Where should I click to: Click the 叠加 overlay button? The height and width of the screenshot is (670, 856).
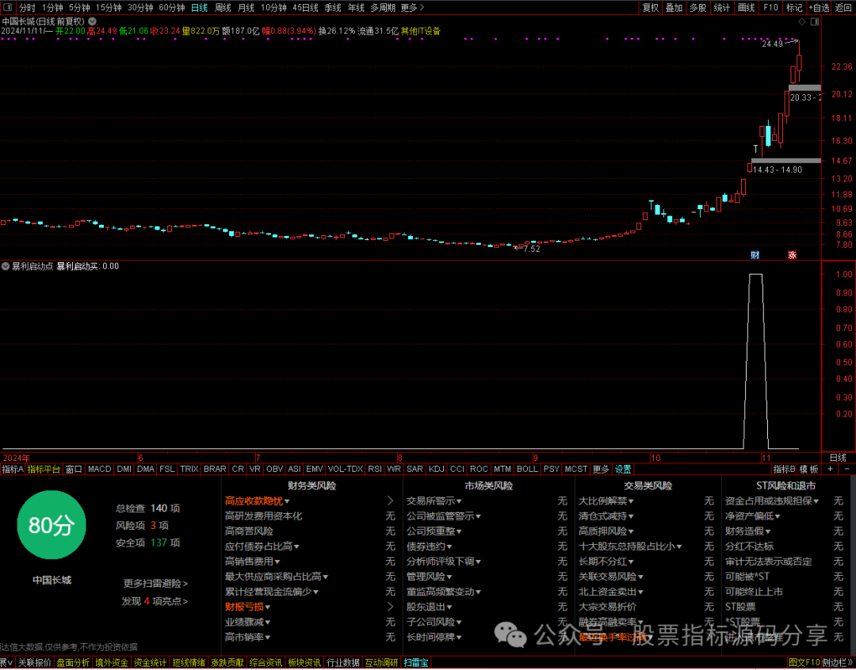point(674,8)
